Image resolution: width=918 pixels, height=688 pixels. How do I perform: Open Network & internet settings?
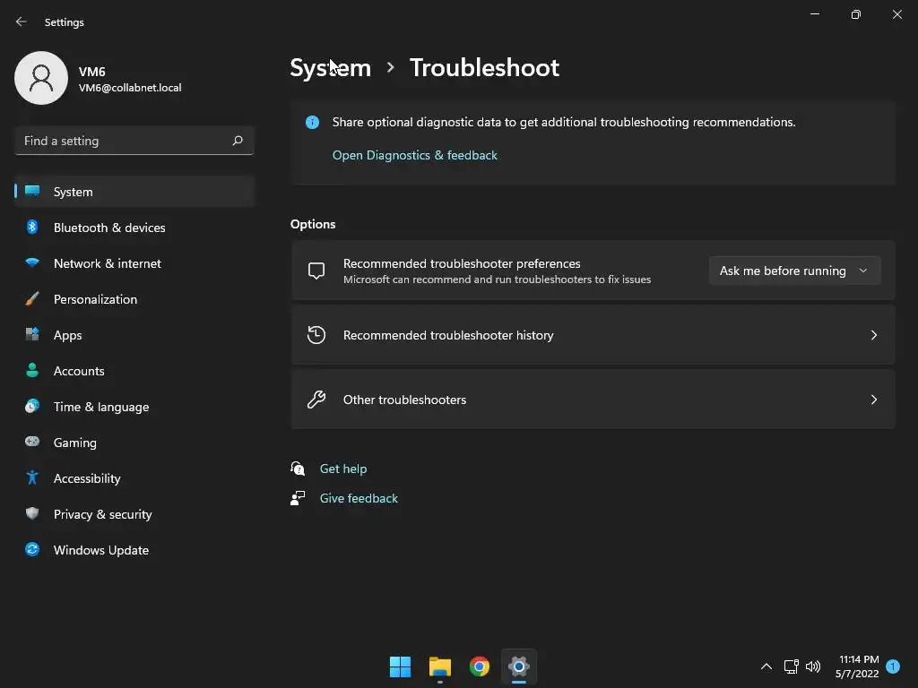[x=134, y=262]
